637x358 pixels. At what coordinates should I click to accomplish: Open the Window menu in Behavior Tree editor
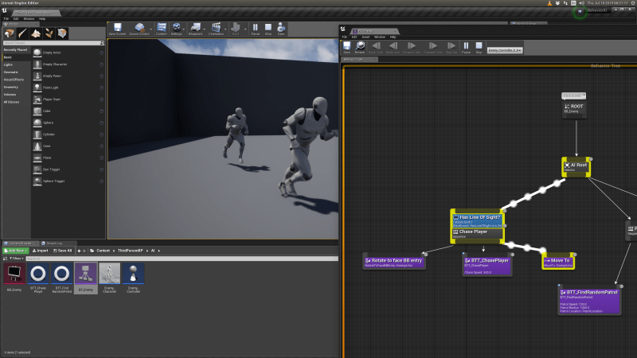point(380,37)
